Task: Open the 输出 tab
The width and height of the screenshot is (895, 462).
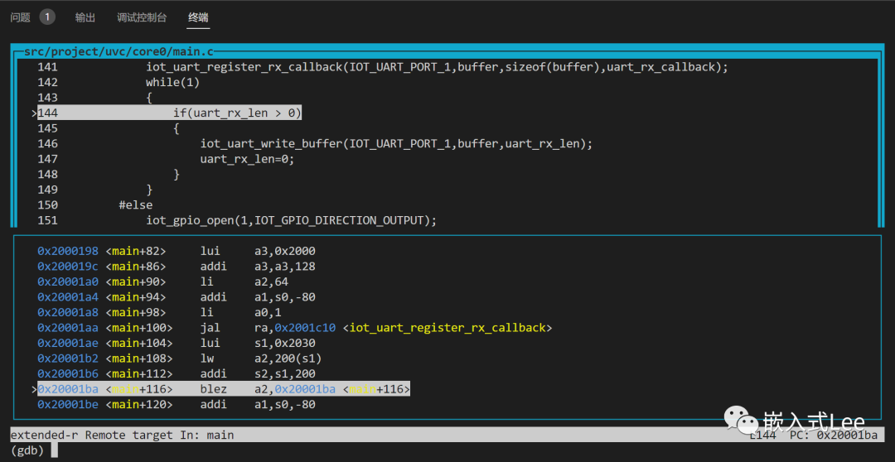Action: click(85, 17)
